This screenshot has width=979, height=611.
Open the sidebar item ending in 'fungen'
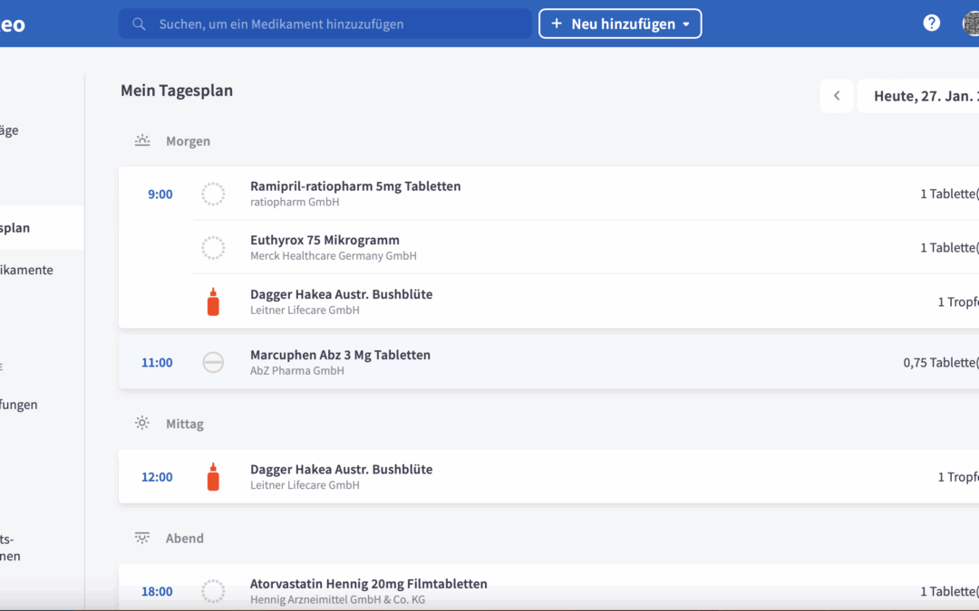click(x=19, y=405)
